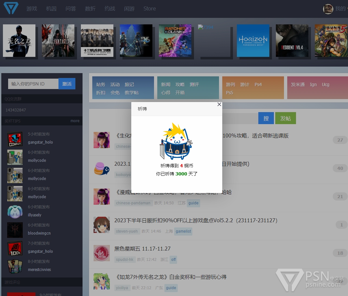
Task: Open the Horizon Forbidden West cover
Action: (253, 41)
